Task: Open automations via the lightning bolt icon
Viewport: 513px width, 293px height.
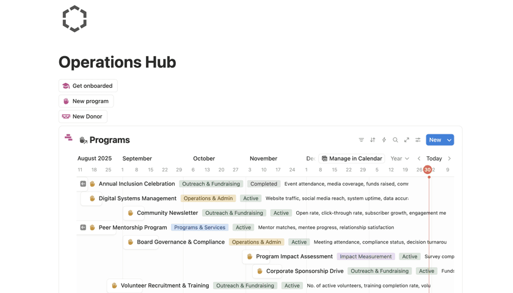Action: point(384,140)
